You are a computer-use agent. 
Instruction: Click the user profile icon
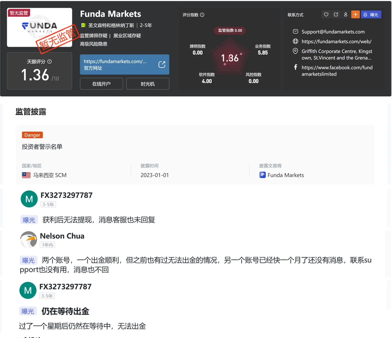tap(346, 15)
